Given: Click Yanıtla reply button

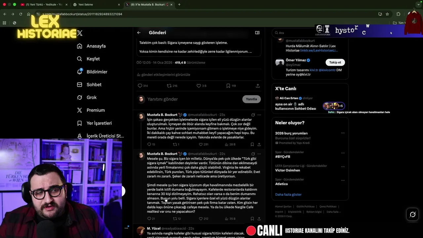Looking at the screenshot, I should (x=251, y=99).
